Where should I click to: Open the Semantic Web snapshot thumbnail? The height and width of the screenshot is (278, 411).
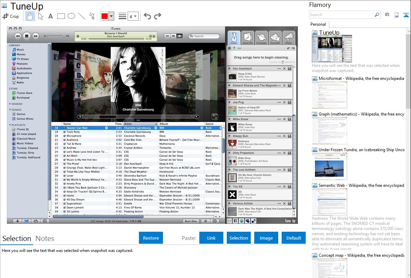point(330,202)
